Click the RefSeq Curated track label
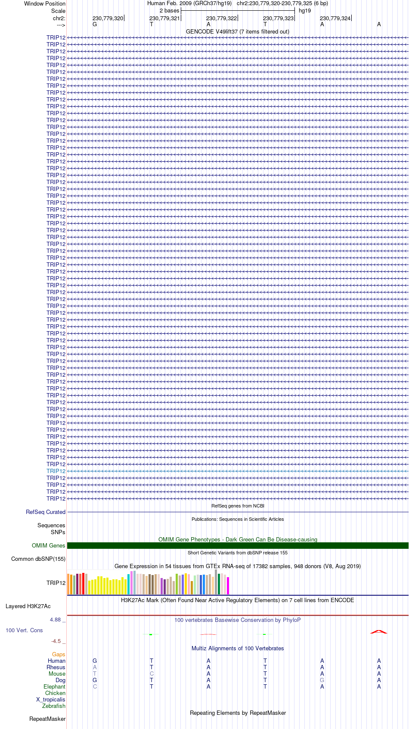Screen dimensions: 409x729 point(46,512)
